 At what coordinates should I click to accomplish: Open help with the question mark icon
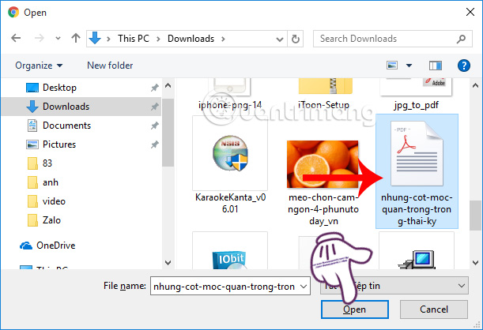point(463,66)
